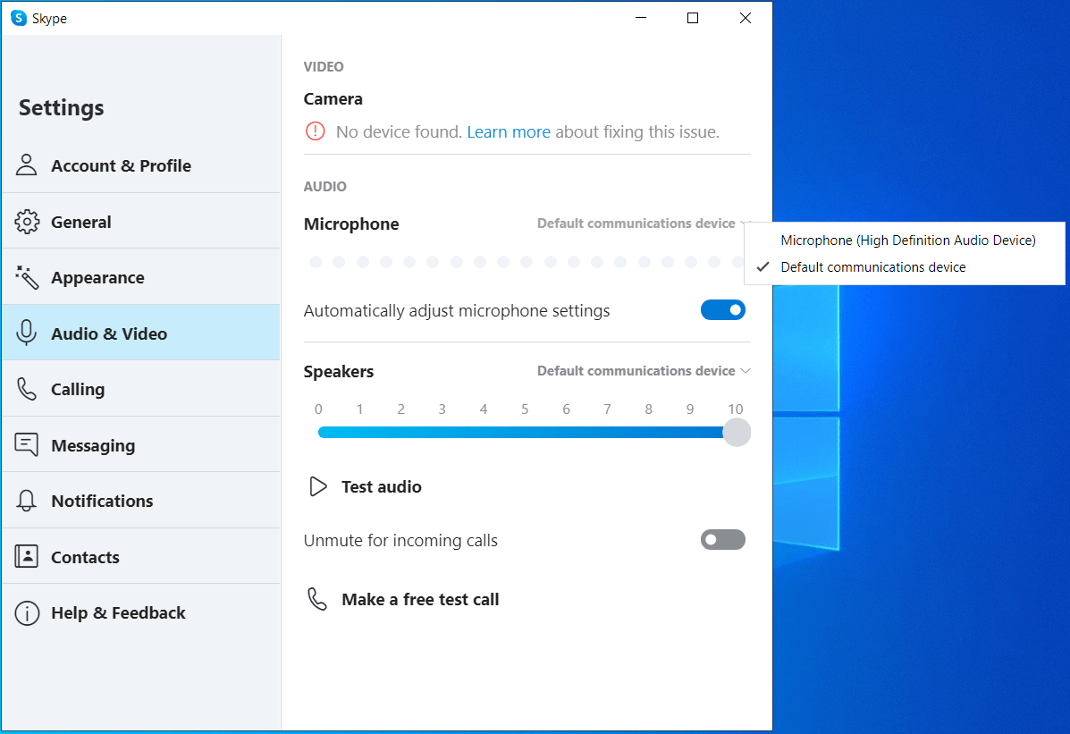Select the Audio & Video section
The width and height of the screenshot is (1070, 734).
click(x=140, y=333)
